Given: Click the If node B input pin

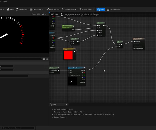Looking at the screenshot, I should (x=98, y=28).
